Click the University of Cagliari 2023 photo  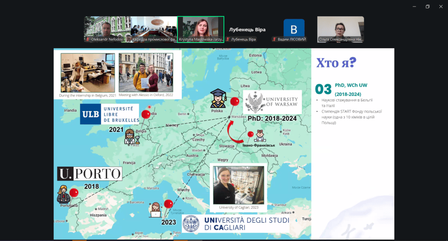239,185
